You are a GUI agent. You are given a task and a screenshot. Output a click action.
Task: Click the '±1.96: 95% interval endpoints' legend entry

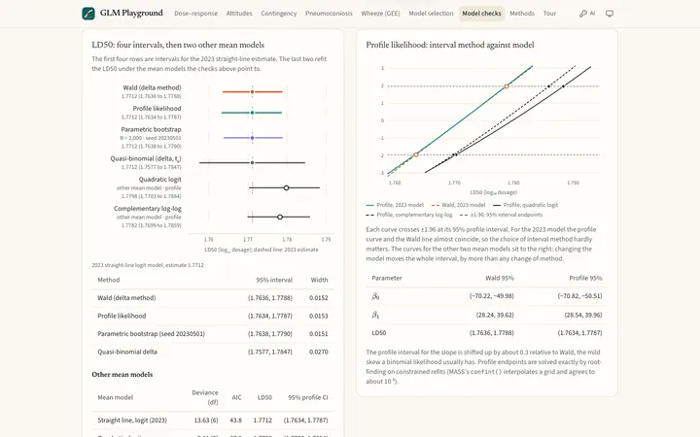pyautogui.click(x=501, y=215)
